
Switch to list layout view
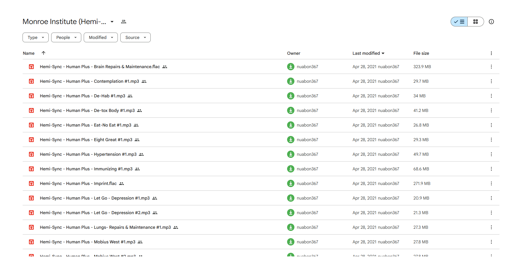[459, 22]
